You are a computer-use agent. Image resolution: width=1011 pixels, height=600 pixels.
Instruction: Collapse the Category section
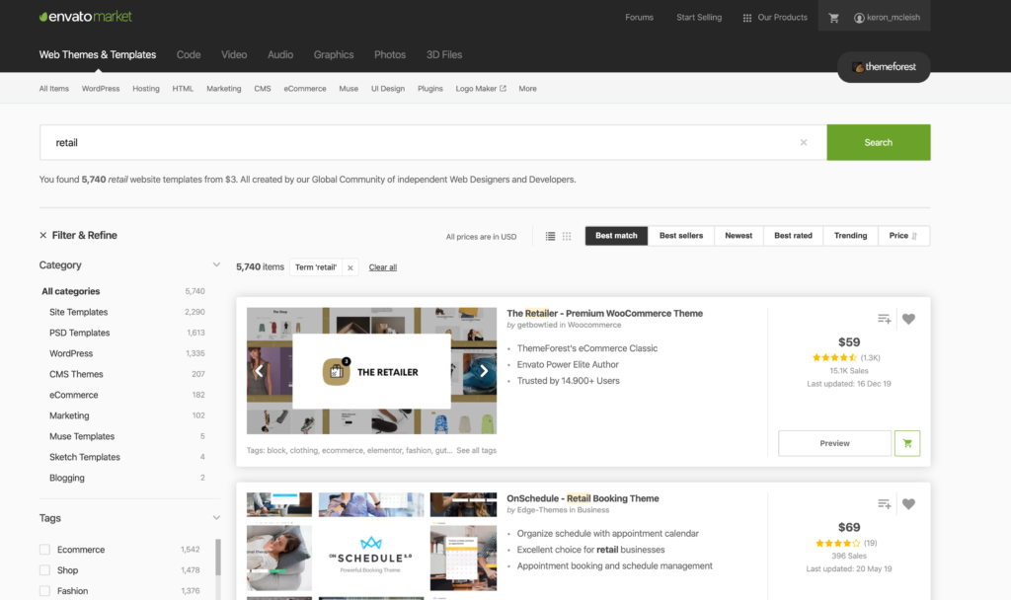216,264
